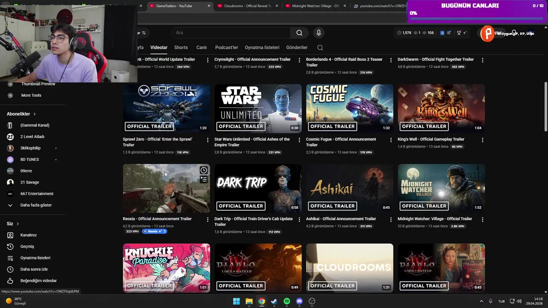Image resolution: width=548 pixels, height=308 pixels.
Task: Open the taskbar volume control
Action: tap(519, 301)
